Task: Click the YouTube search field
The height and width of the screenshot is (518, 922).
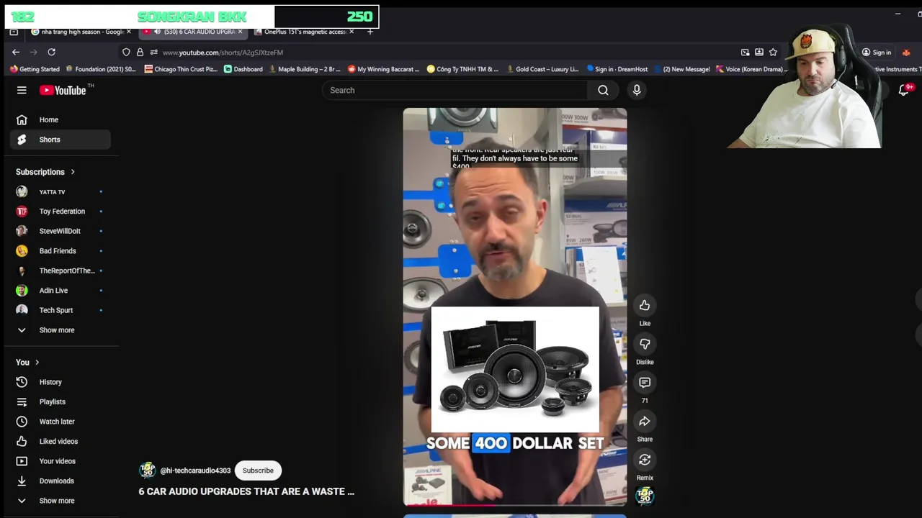Action: (455, 90)
